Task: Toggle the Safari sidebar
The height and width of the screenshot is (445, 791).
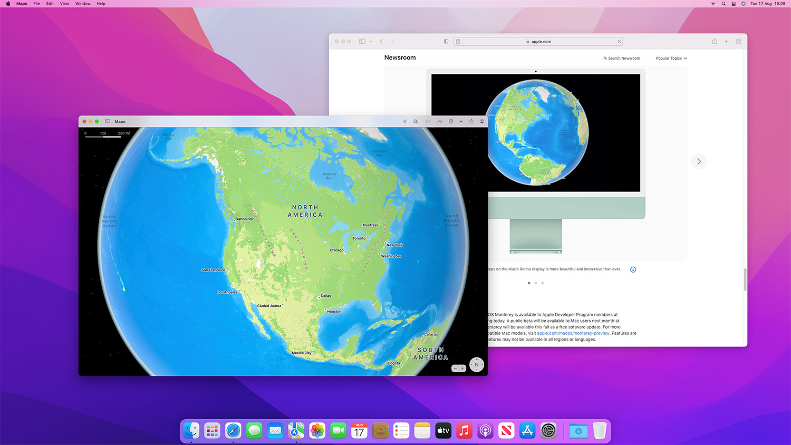Action: 362,41
